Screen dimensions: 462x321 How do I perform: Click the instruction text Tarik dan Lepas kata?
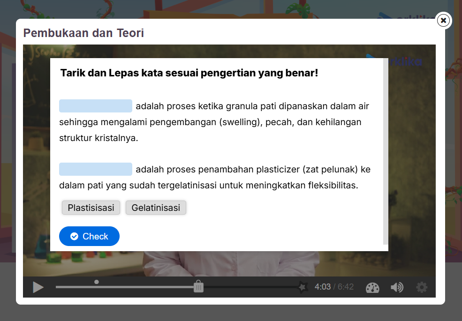pos(189,73)
